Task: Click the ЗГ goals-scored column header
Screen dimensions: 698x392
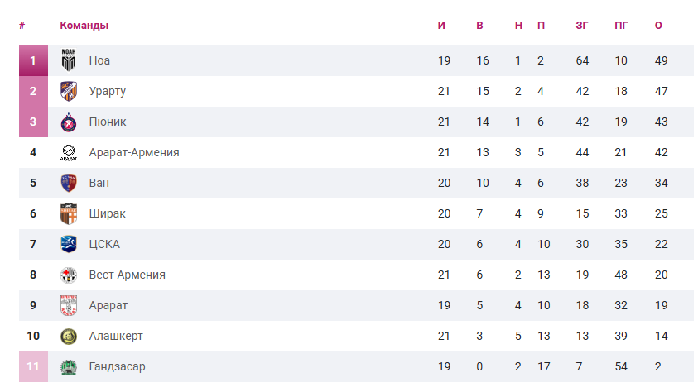Action: tap(582, 25)
